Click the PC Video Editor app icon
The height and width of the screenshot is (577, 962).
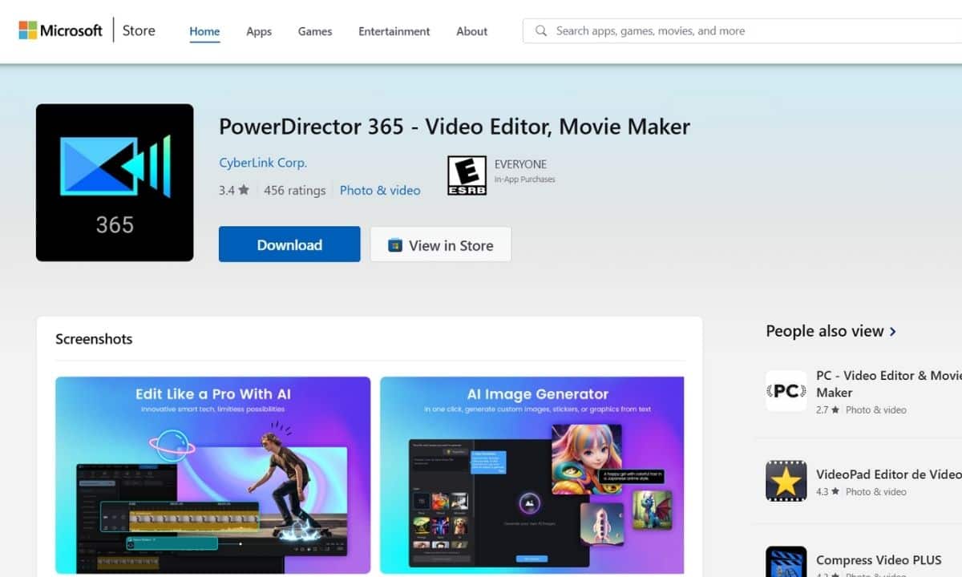(x=786, y=391)
